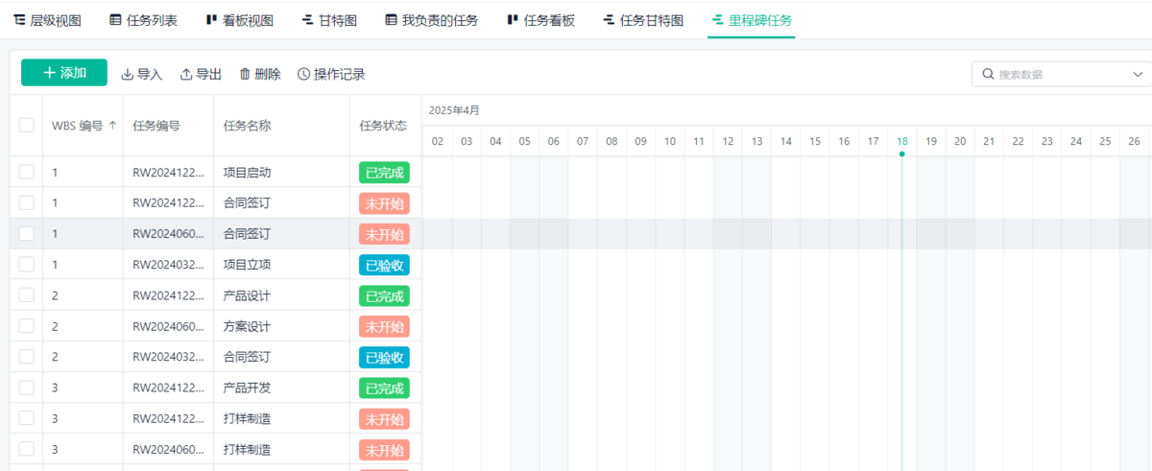1152x471 pixels.
Task: Check the RW2024122 合同签订 row checkbox
Action: (26, 202)
